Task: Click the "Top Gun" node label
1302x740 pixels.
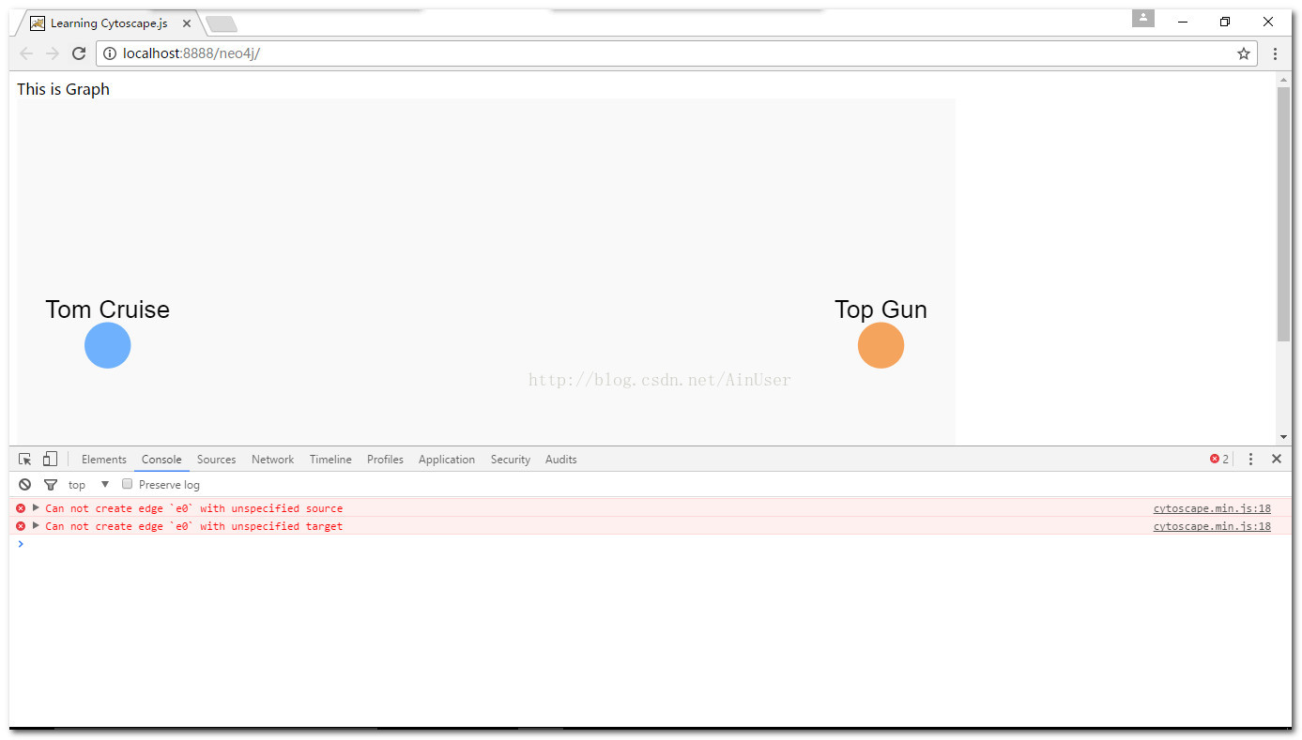Action: pyautogui.click(x=881, y=310)
